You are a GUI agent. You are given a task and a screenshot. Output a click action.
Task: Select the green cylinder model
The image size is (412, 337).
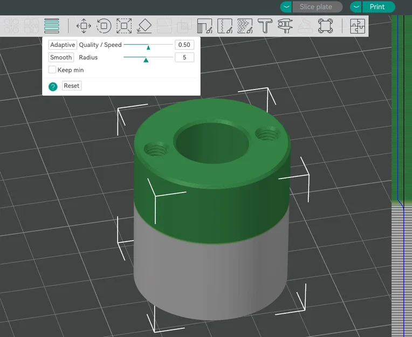(212, 210)
